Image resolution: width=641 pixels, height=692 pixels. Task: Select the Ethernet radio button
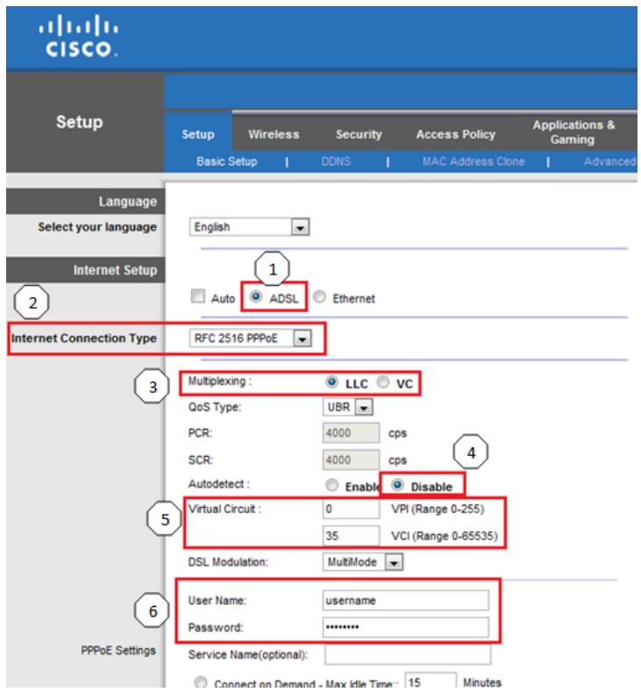[x=319, y=296]
